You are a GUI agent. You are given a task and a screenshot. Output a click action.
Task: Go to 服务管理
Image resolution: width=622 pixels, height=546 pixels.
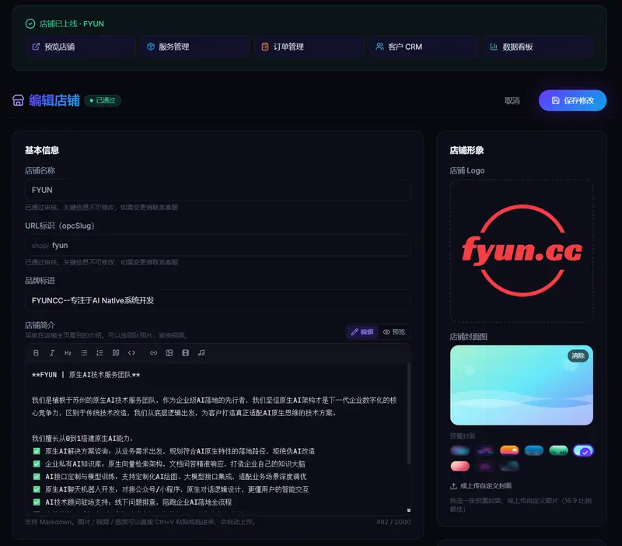point(195,47)
